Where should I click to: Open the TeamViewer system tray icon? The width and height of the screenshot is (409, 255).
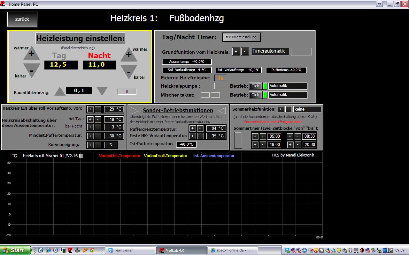click(x=287, y=250)
